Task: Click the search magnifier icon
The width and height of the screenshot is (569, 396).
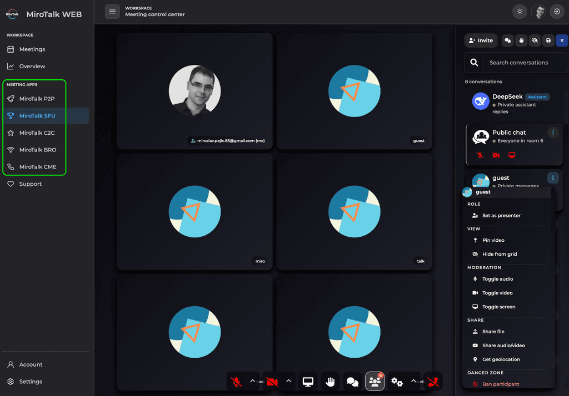Action: [474, 62]
